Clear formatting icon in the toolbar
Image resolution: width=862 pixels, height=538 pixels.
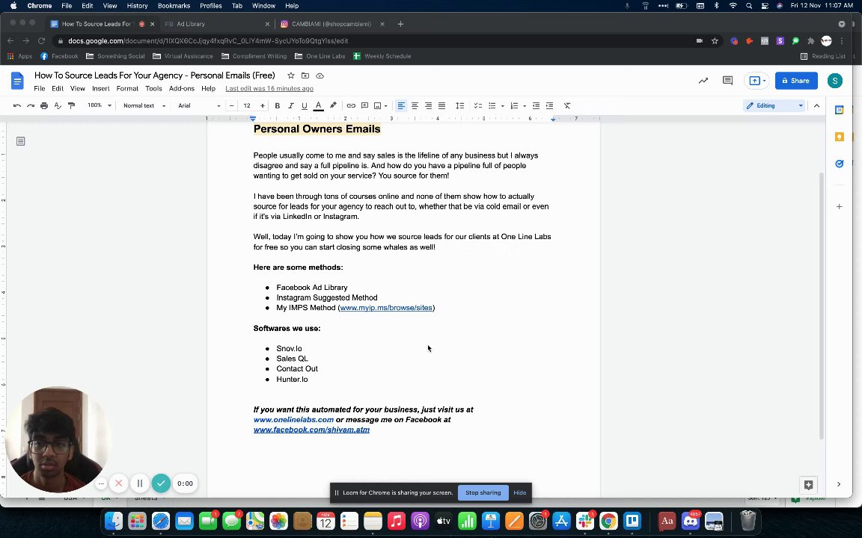click(566, 105)
